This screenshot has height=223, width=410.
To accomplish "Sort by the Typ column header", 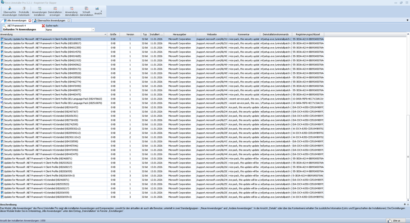I will [145, 34].
